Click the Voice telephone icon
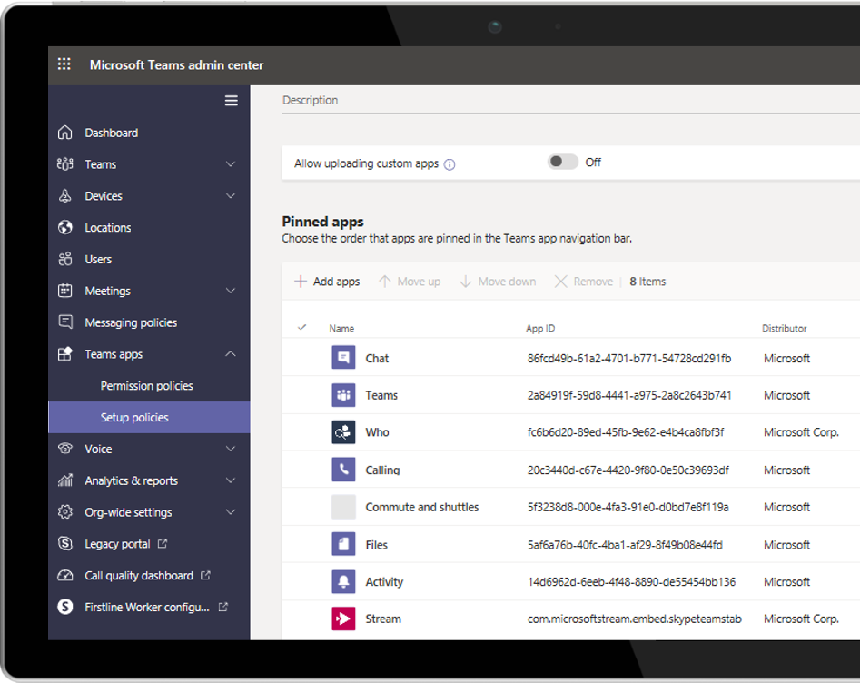Screen dimensions: 860x683 (x=64, y=449)
